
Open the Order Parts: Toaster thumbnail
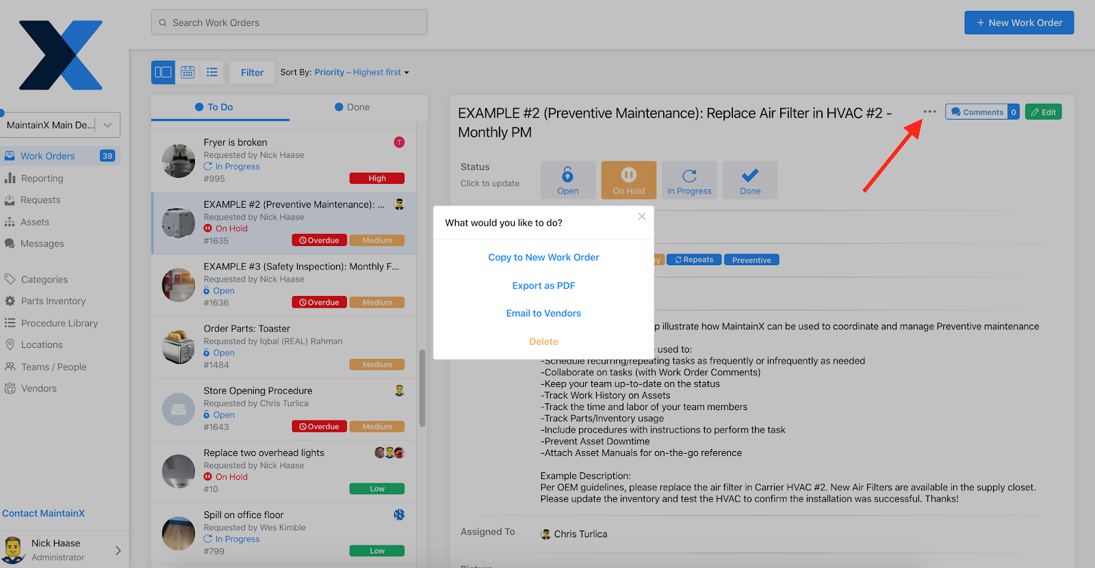point(179,347)
